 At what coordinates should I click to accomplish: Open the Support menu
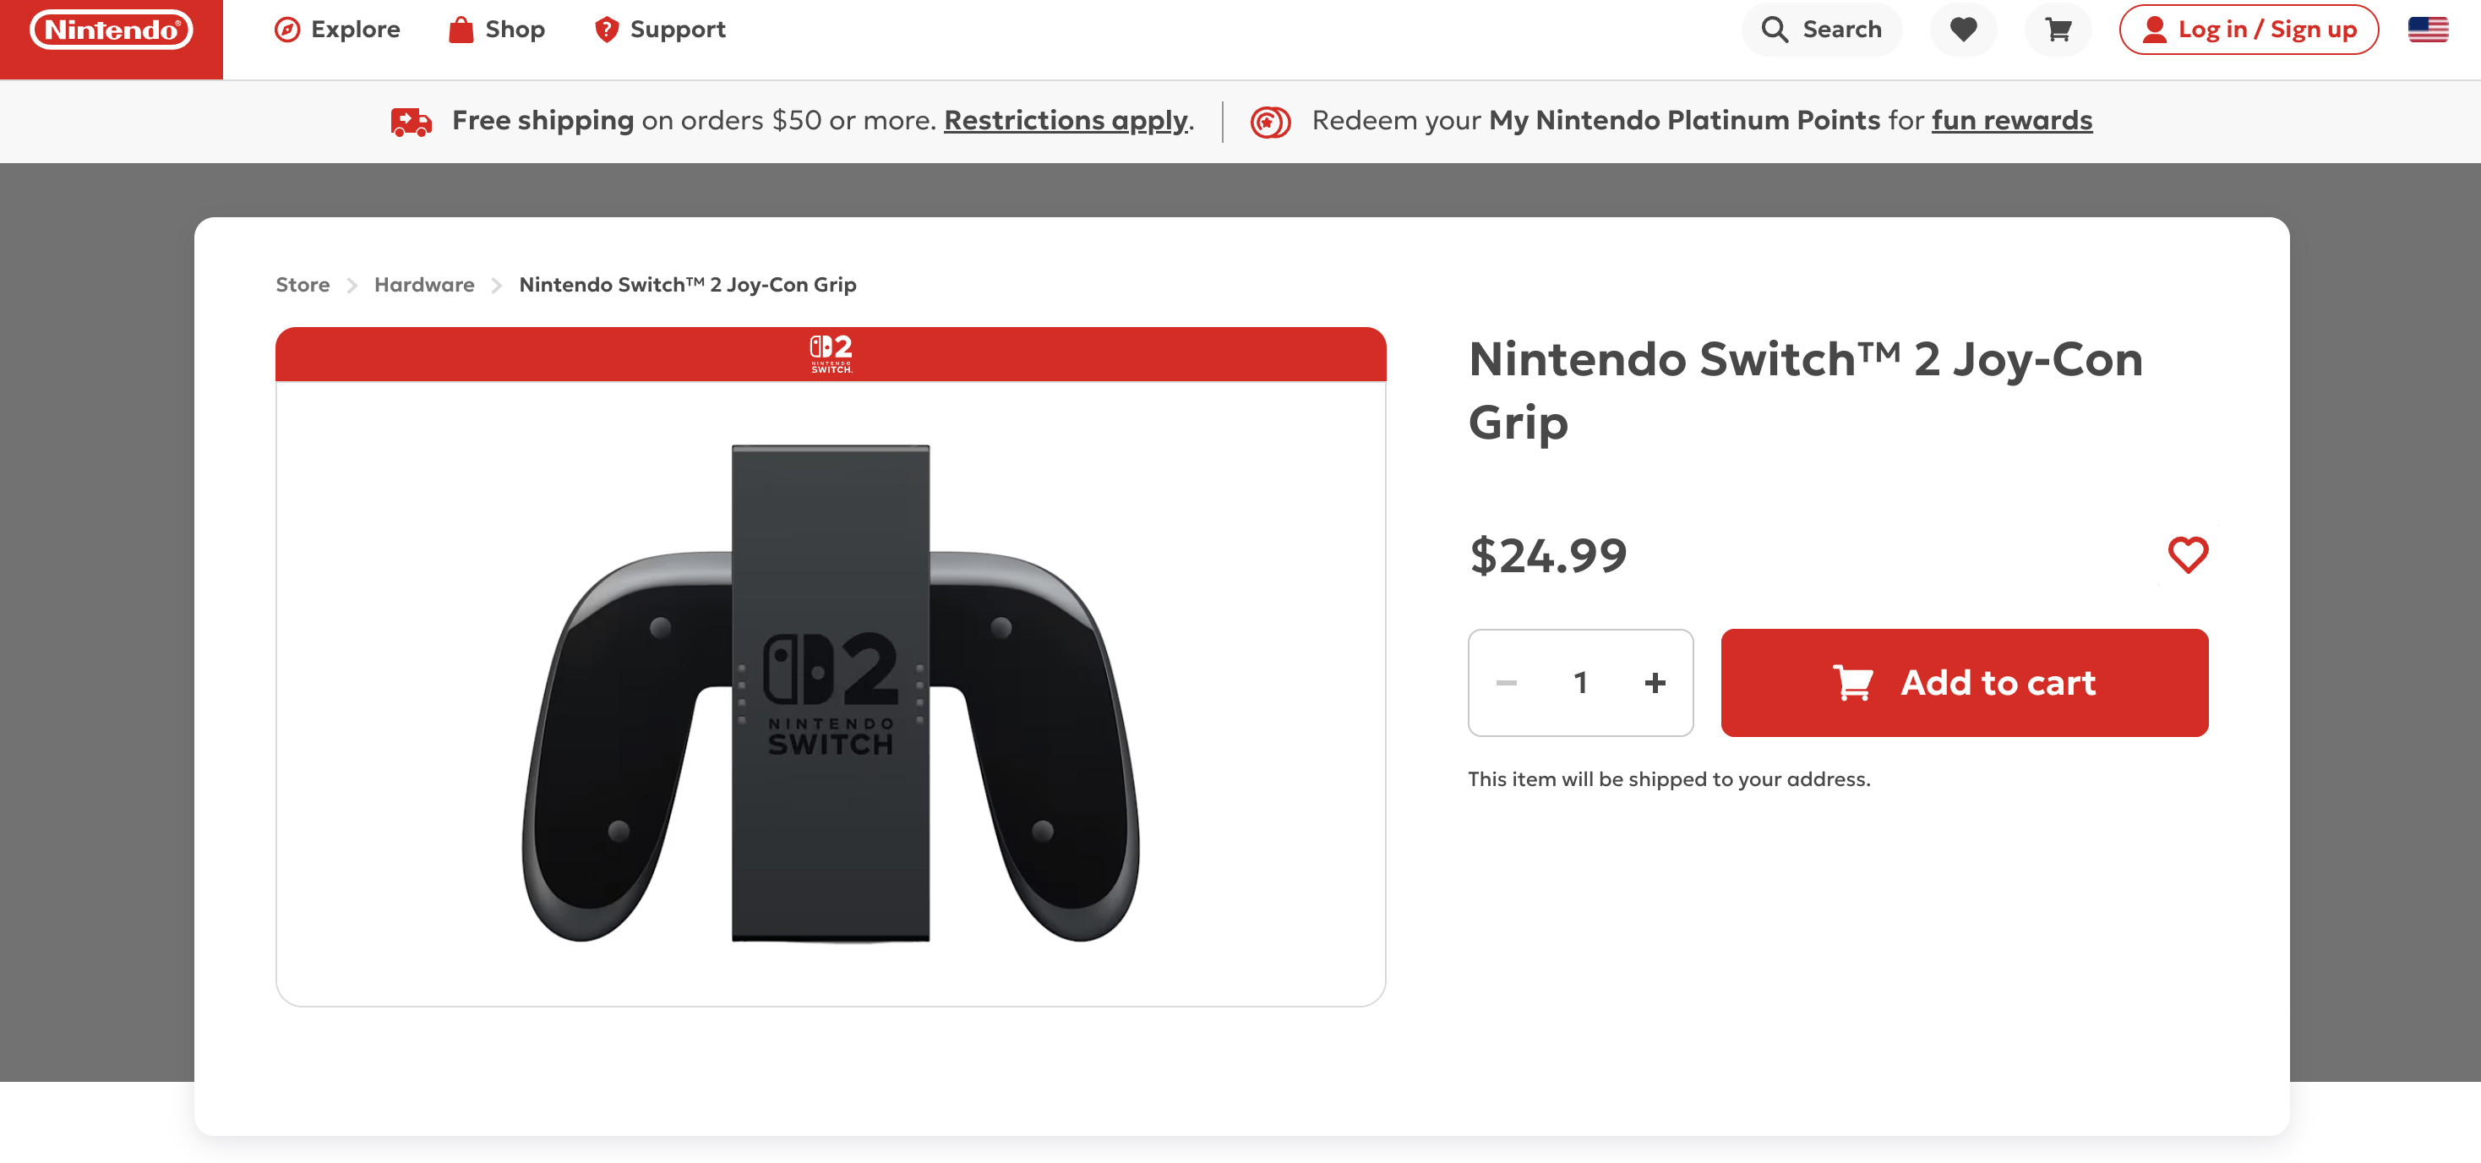660,30
